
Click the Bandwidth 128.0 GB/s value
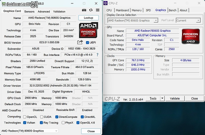tap(84, 79)
